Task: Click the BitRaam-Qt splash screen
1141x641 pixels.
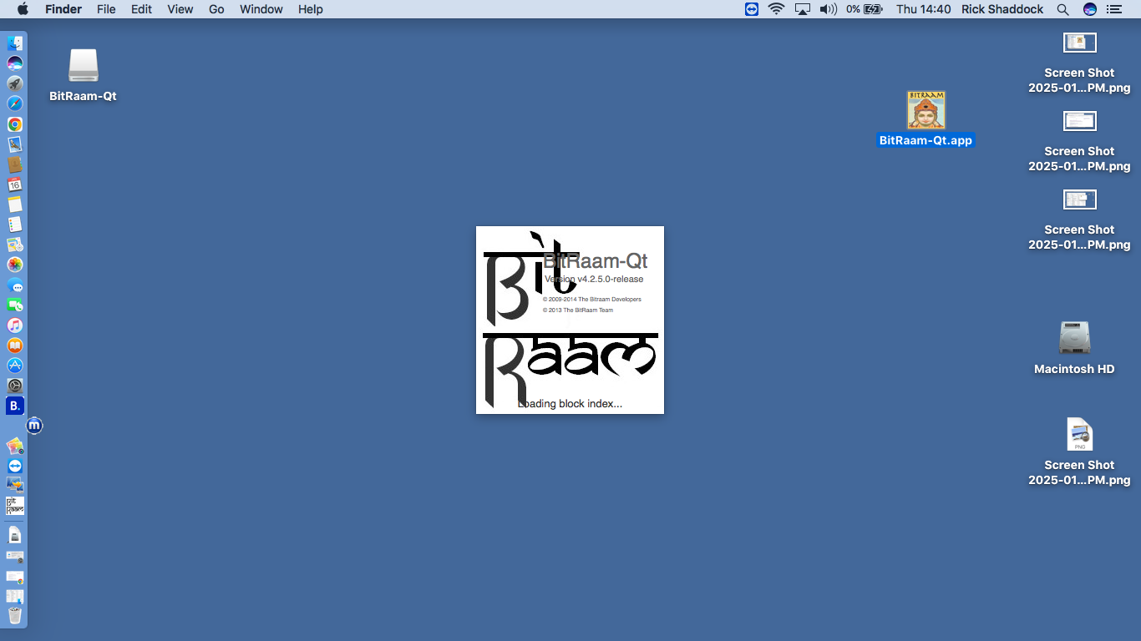Action: pyautogui.click(x=570, y=320)
